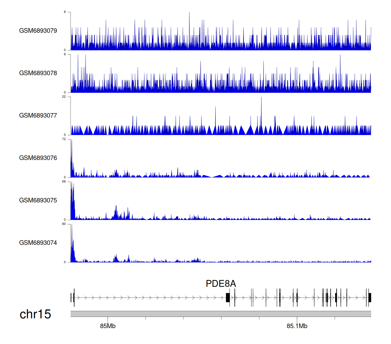This screenshot has height=344, width=391.
Task: Click the y-axis maximum 68 on GSM6893075
Action: (64, 182)
